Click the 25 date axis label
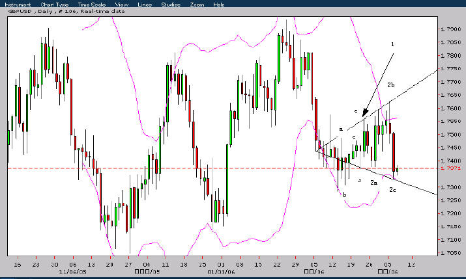 tap(203, 265)
